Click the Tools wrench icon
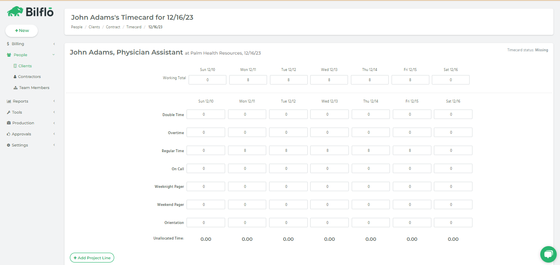 (9, 112)
